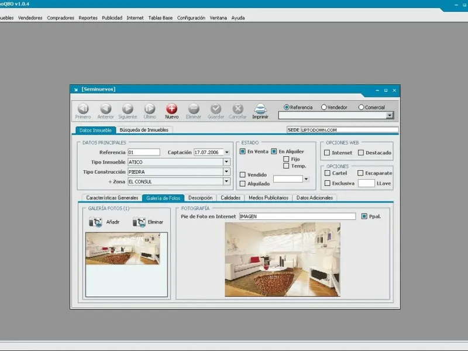Screen dimensions: 468x351
Task: Close the Seminuevos window
Action: coord(394,90)
